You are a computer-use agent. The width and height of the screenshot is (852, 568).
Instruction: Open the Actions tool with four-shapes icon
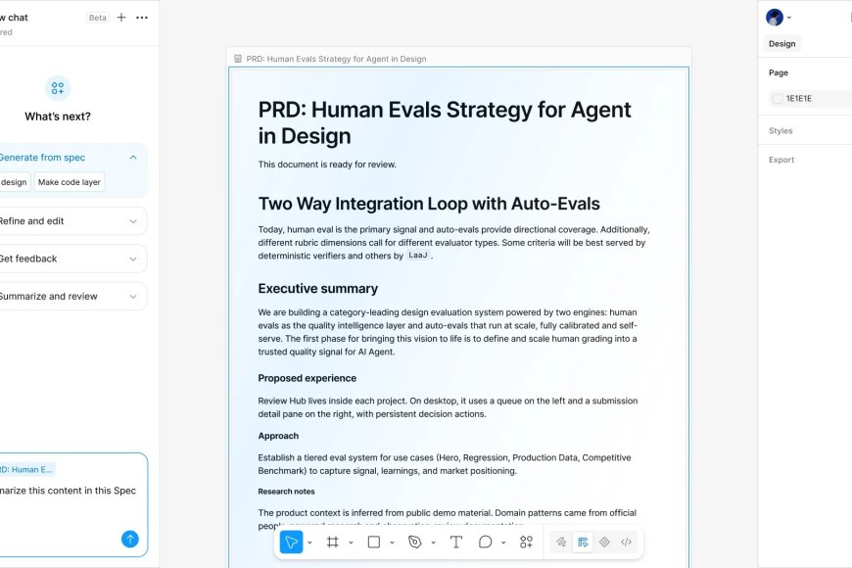[526, 542]
